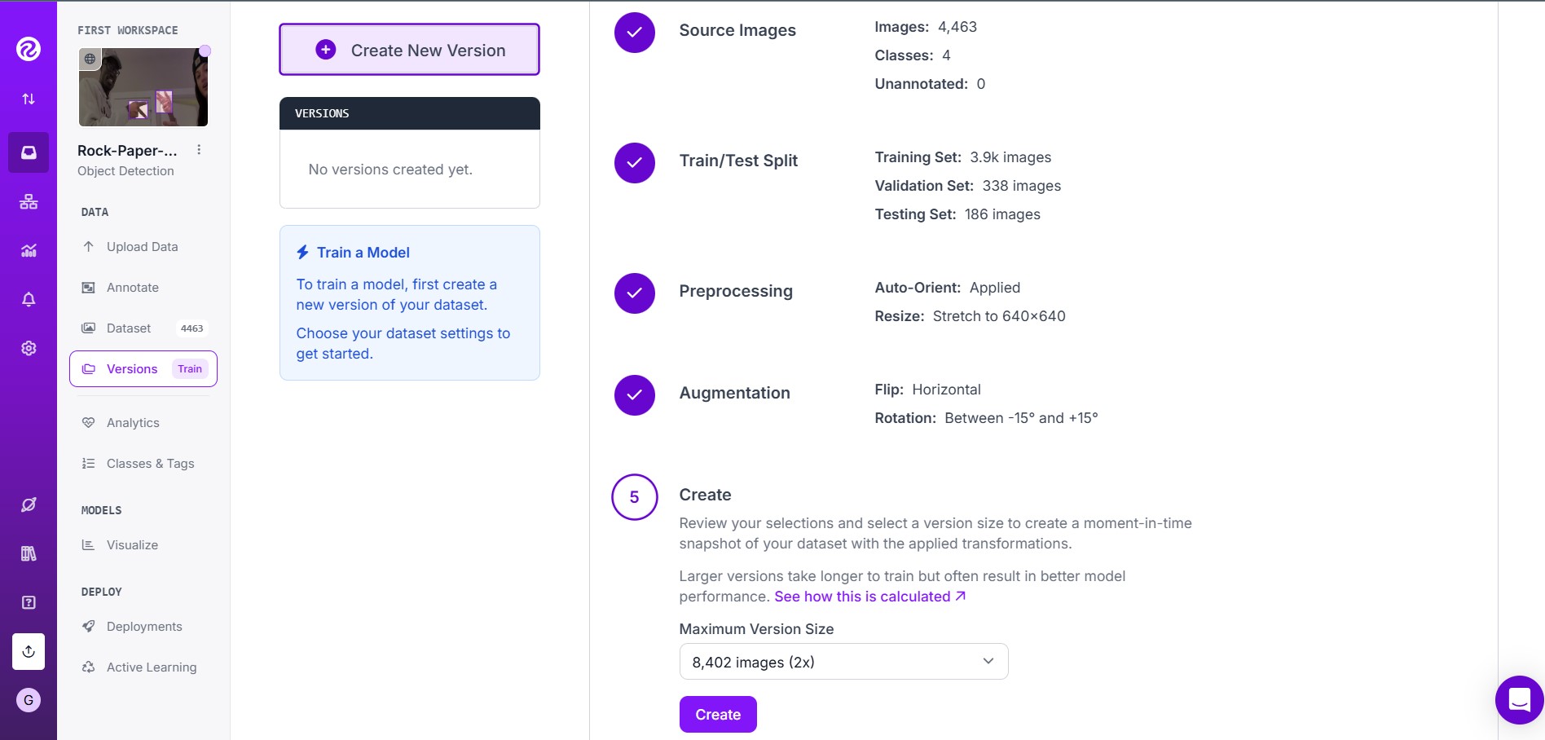The height and width of the screenshot is (740, 1545).
Task: Open documentation via the books icon
Action: point(29,553)
